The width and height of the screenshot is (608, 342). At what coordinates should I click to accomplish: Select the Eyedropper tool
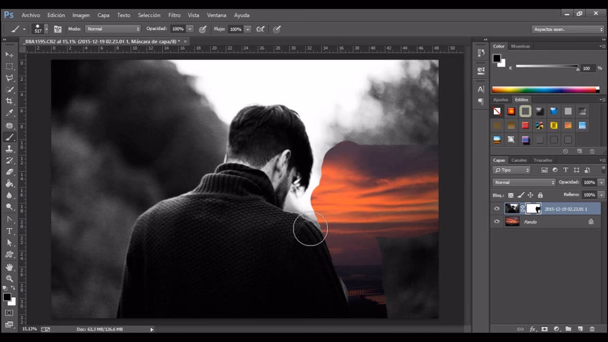pos(10,113)
